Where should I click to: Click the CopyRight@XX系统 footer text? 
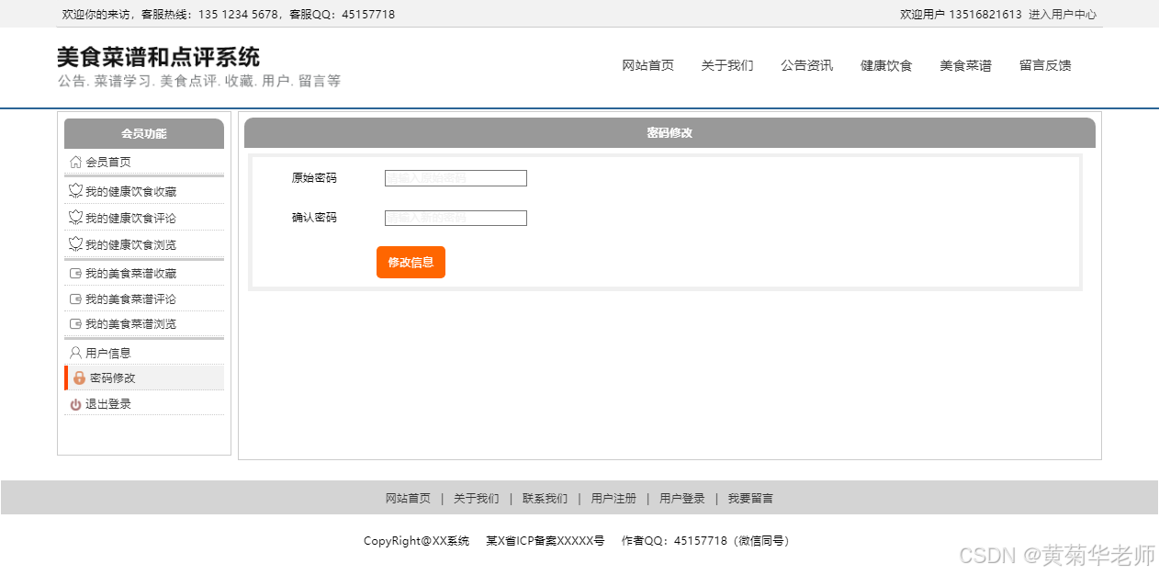pos(416,541)
